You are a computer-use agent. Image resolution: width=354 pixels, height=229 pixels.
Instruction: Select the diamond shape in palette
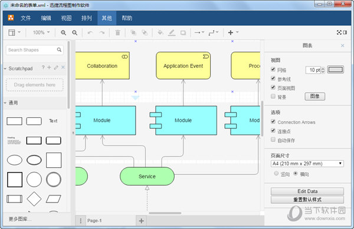(x=34, y=199)
